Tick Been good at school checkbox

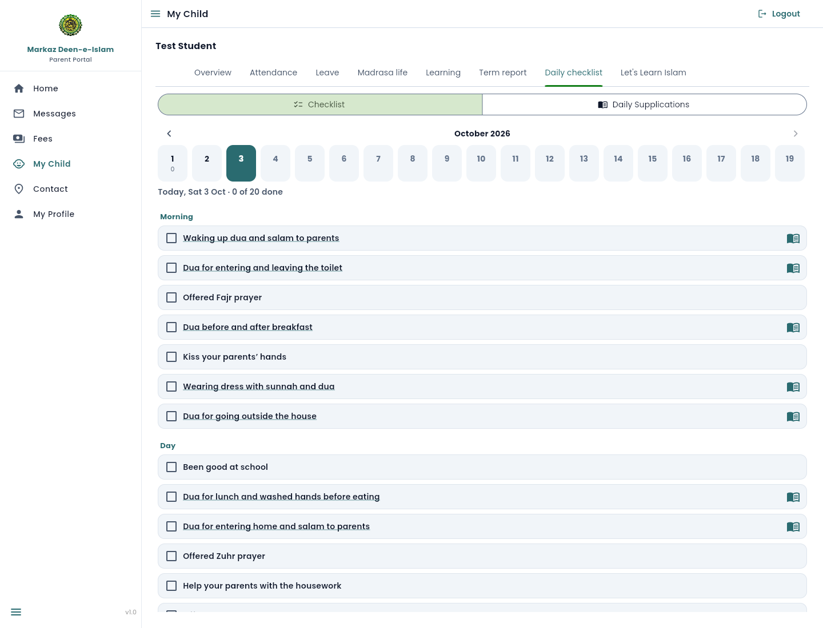(x=171, y=467)
